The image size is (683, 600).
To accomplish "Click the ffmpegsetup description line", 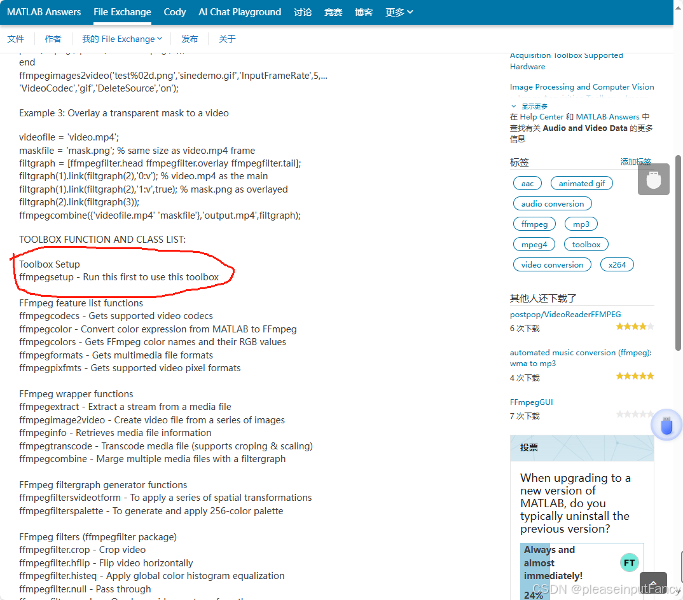I will [x=119, y=277].
